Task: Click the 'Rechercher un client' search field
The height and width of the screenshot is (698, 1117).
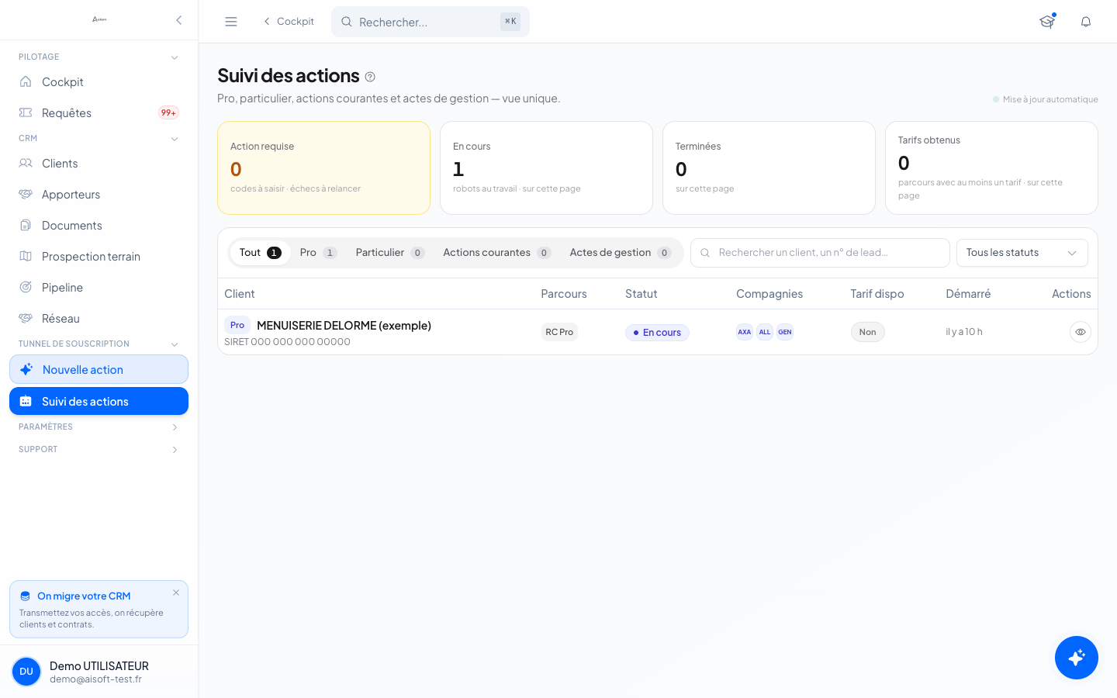Action: (x=820, y=253)
